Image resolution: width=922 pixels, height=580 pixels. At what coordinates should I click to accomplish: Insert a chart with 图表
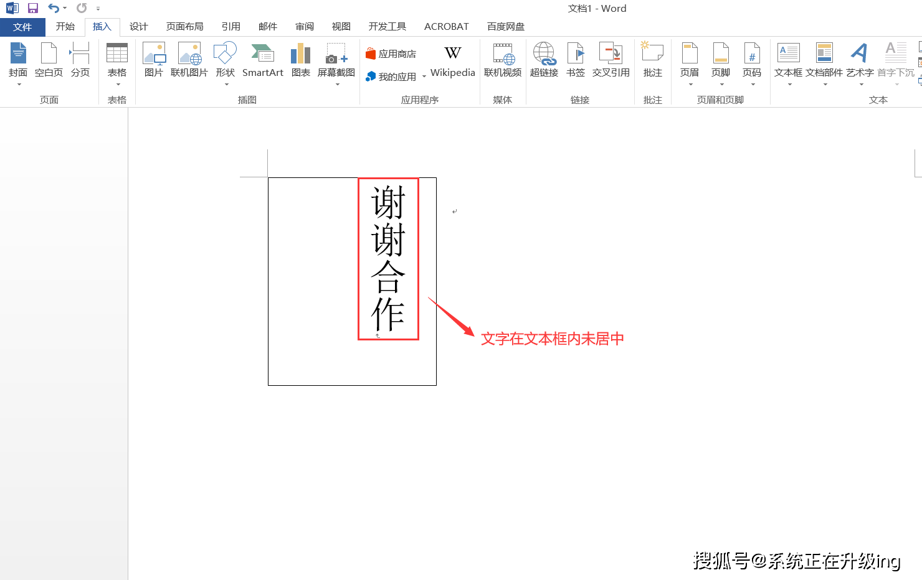[x=301, y=60]
